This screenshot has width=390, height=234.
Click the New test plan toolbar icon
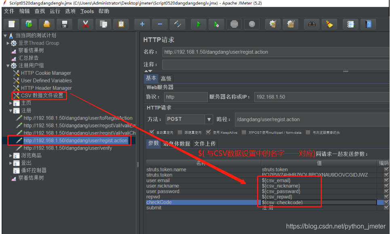click(x=12, y=24)
